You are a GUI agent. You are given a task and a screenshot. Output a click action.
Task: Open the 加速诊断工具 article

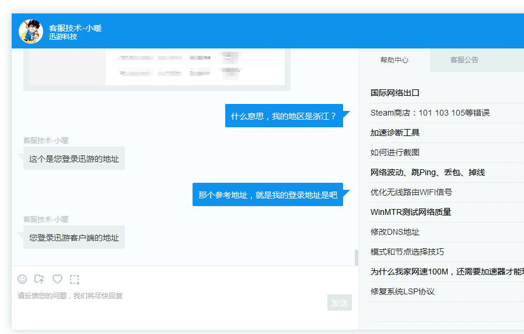[395, 133]
